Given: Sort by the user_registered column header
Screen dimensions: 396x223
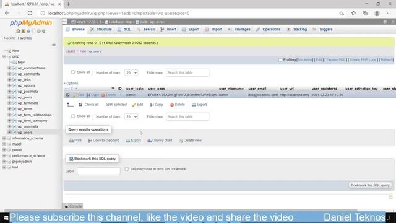Looking at the screenshot, I should tap(324, 89).
